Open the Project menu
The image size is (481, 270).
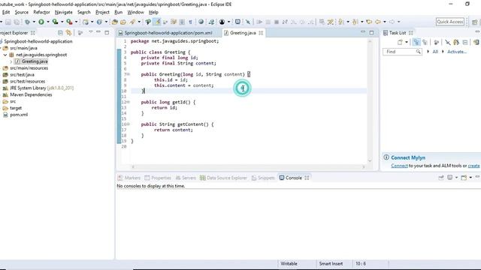(x=102, y=12)
